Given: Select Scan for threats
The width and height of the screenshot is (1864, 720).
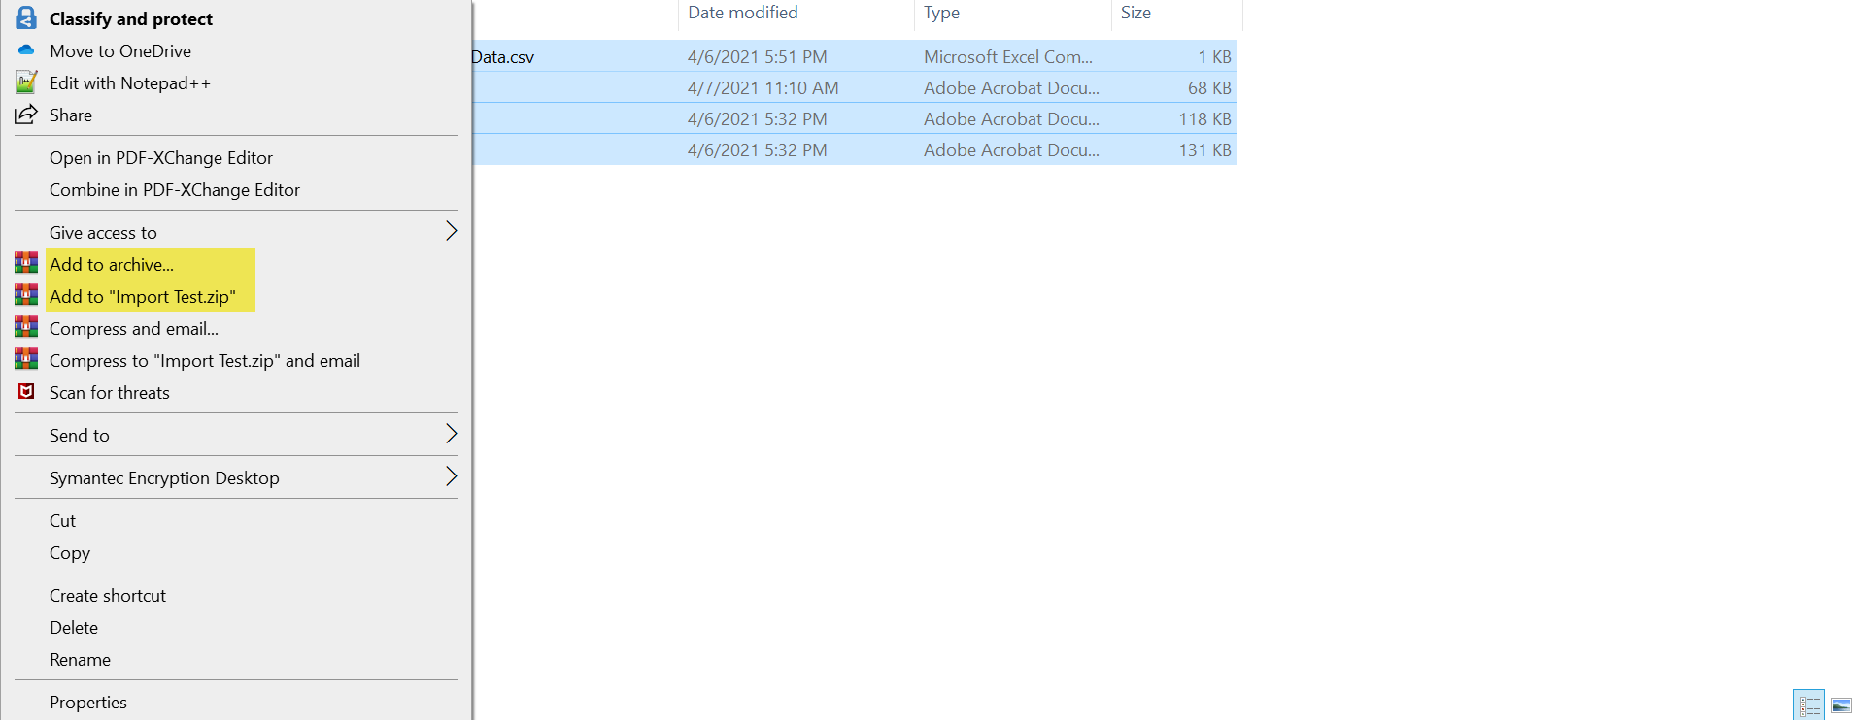Looking at the screenshot, I should pos(110,392).
